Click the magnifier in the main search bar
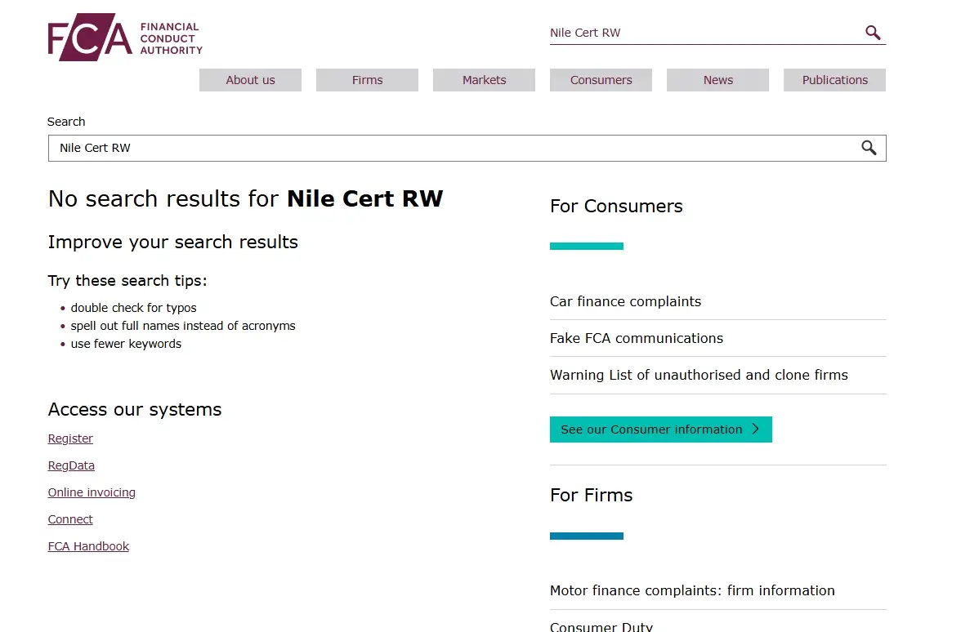 [x=869, y=148]
